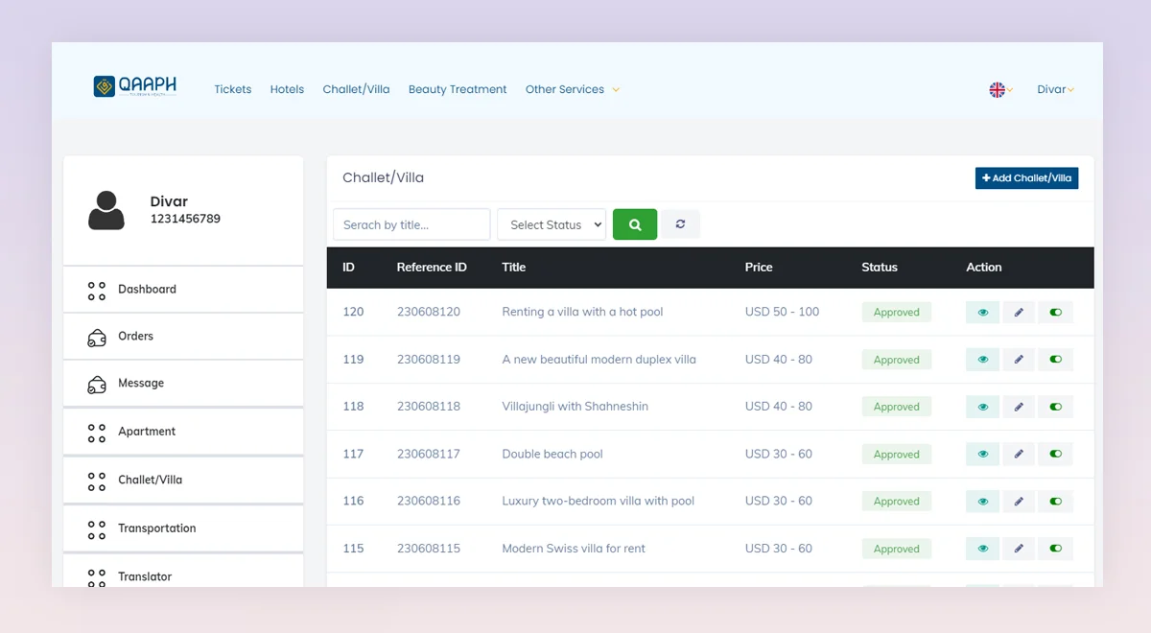The height and width of the screenshot is (633, 1151).
Task: Click the user avatar icon in sidebar
Action: (106, 210)
